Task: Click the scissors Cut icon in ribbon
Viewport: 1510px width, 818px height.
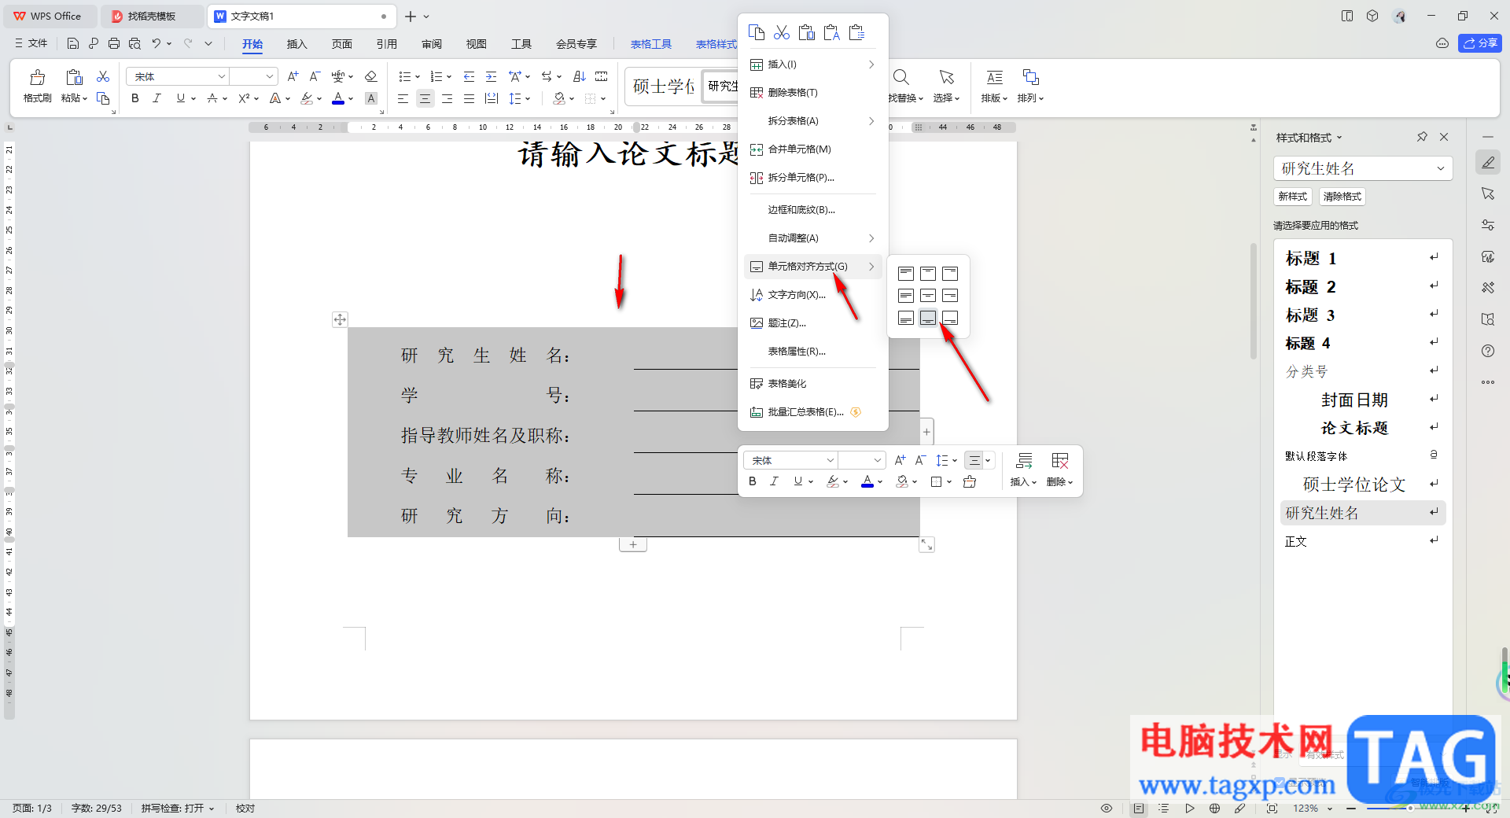Action: [103, 76]
